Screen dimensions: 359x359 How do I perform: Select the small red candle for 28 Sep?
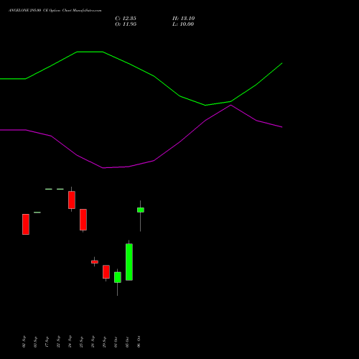[x=95, y=262]
